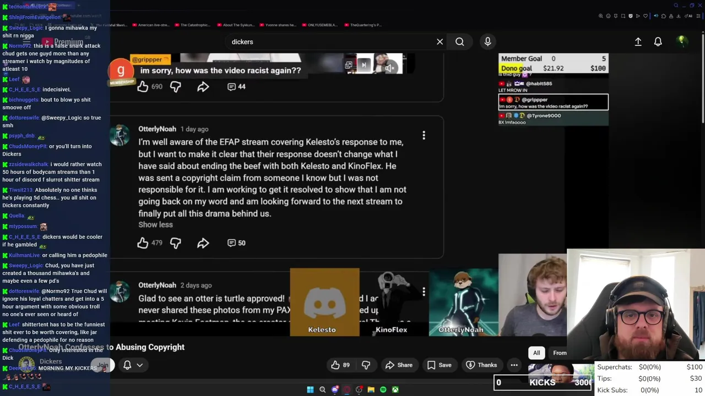Dislike OtterlyNoah's comment with 479 likes

click(x=175, y=243)
